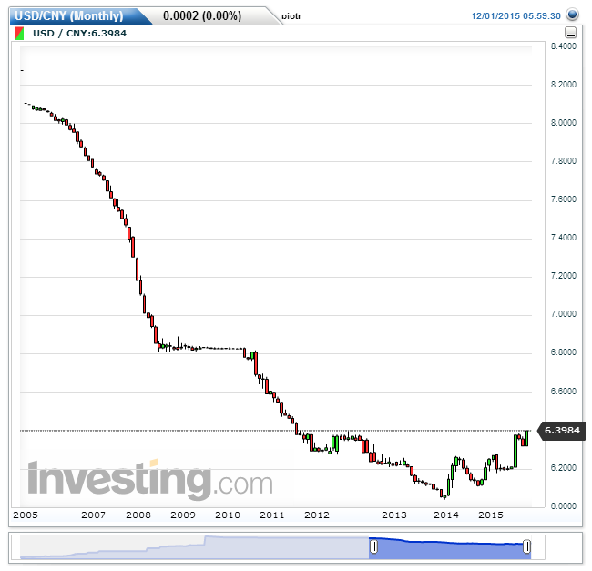592x571 pixels.
Task: Click the unselected grey area of navigator
Action: pyautogui.click(x=194, y=547)
